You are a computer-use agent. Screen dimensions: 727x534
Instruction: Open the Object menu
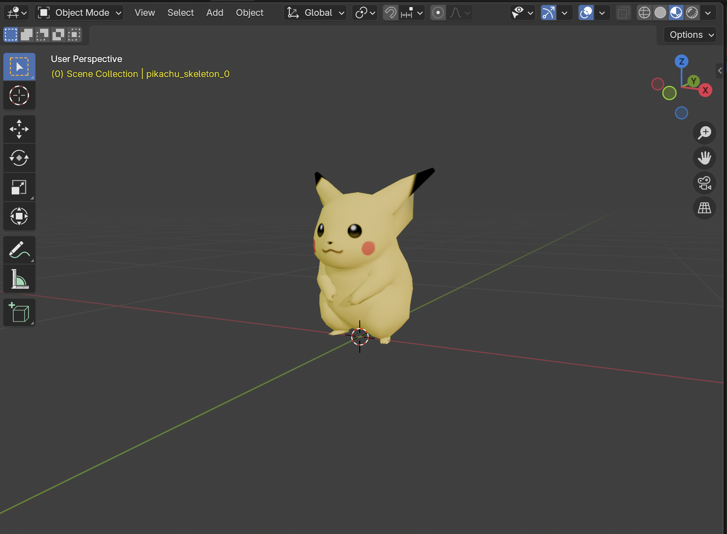coord(250,13)
